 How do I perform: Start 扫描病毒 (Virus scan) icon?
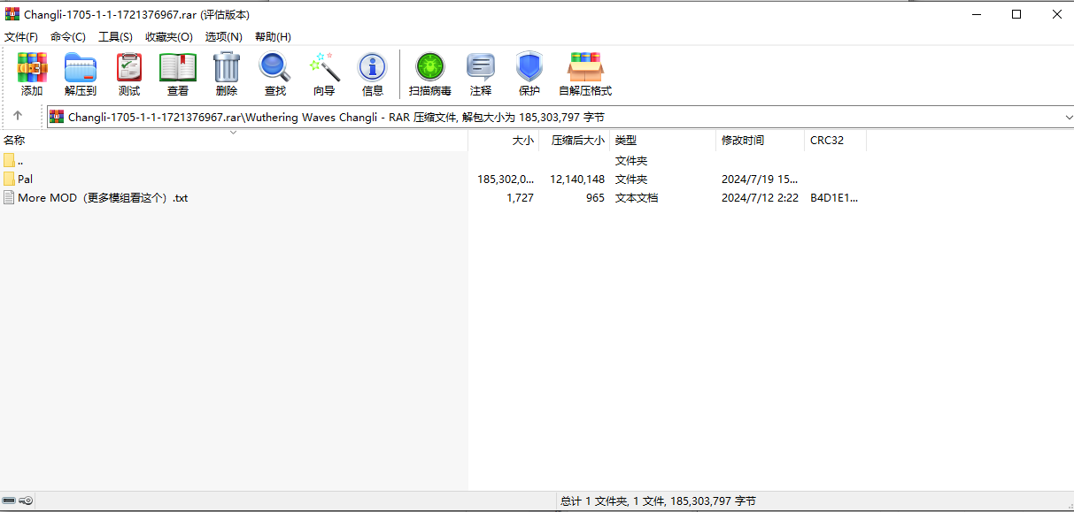point(430,67)
